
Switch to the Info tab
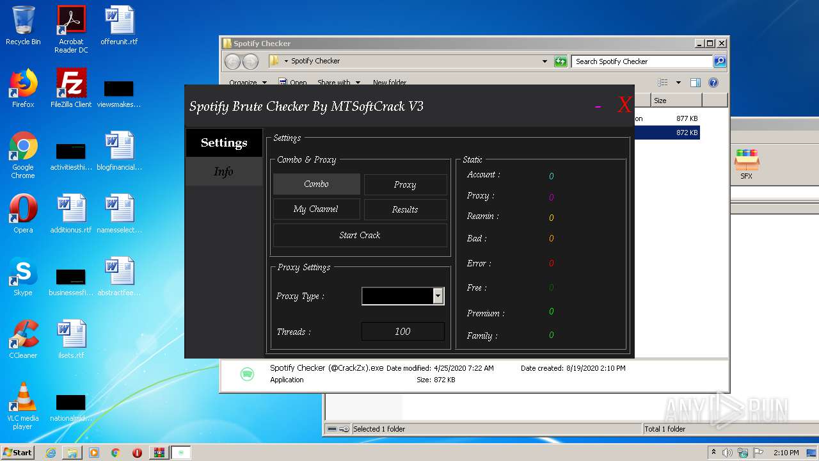coord(224,172)
